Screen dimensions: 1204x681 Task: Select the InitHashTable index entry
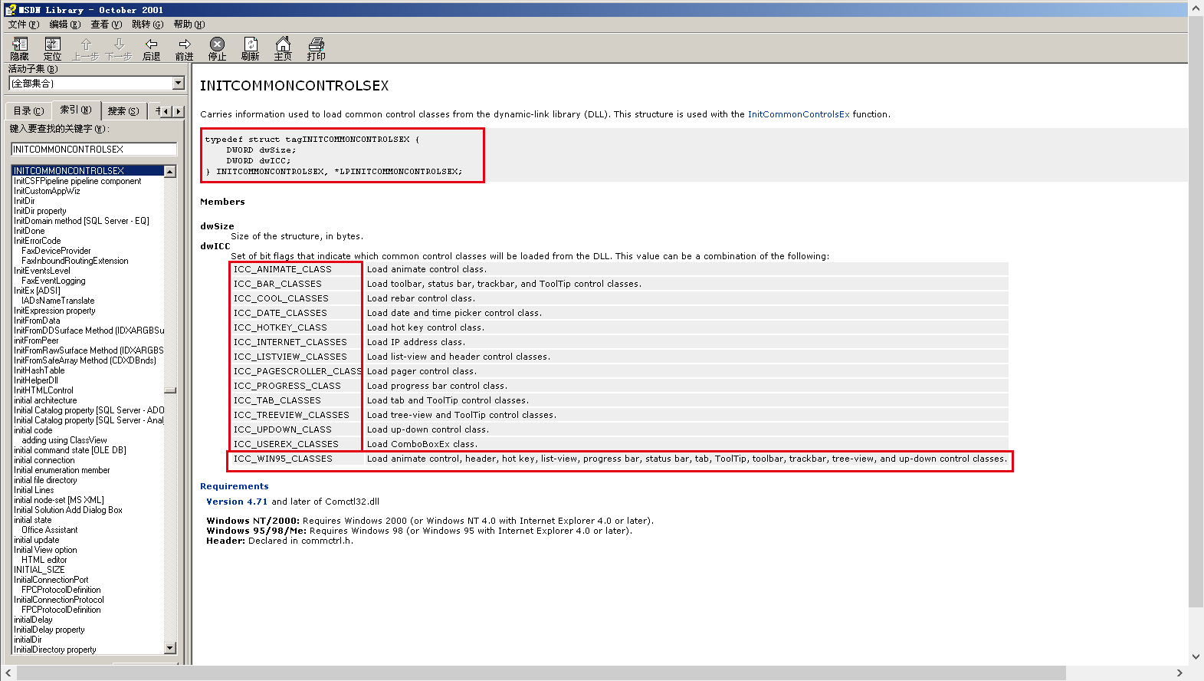pos(39,370)
